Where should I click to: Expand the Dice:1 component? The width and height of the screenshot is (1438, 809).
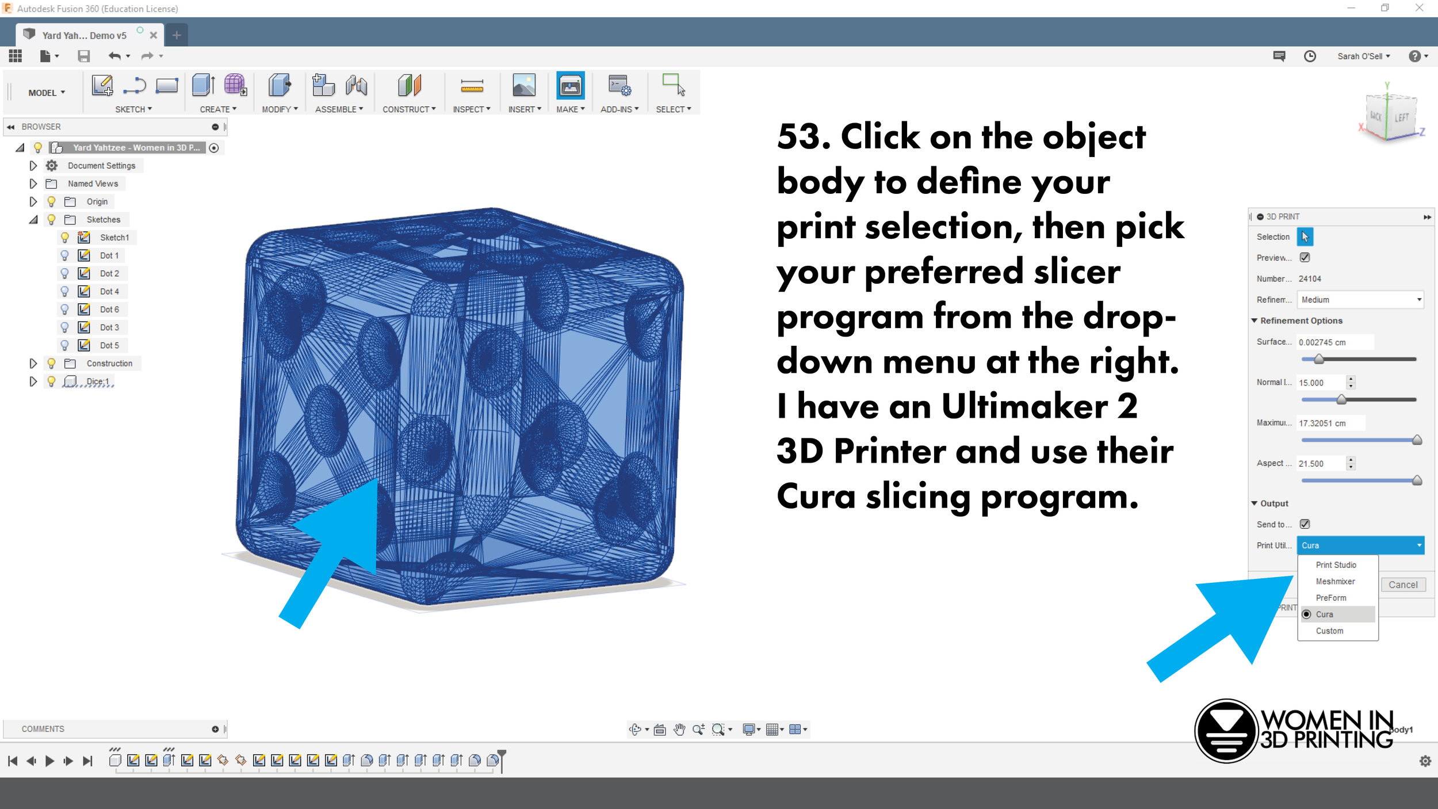click(33, 381)
